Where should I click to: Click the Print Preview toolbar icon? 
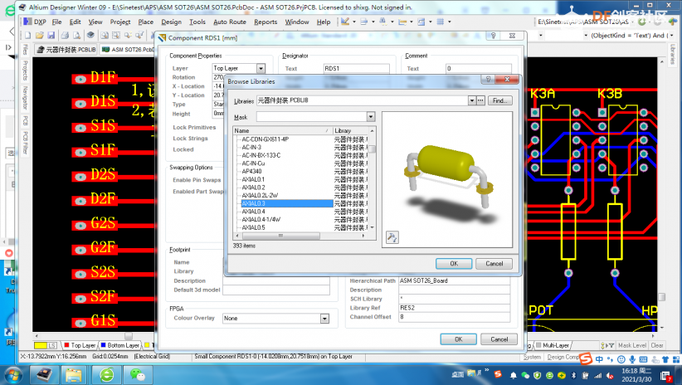(x=76, y=35)
